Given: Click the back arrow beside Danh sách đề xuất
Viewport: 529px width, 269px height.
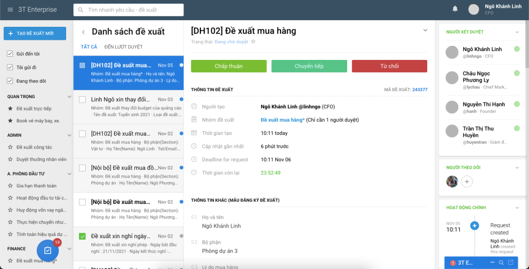Looking at the screenshot, I should [x=84, y=32].
